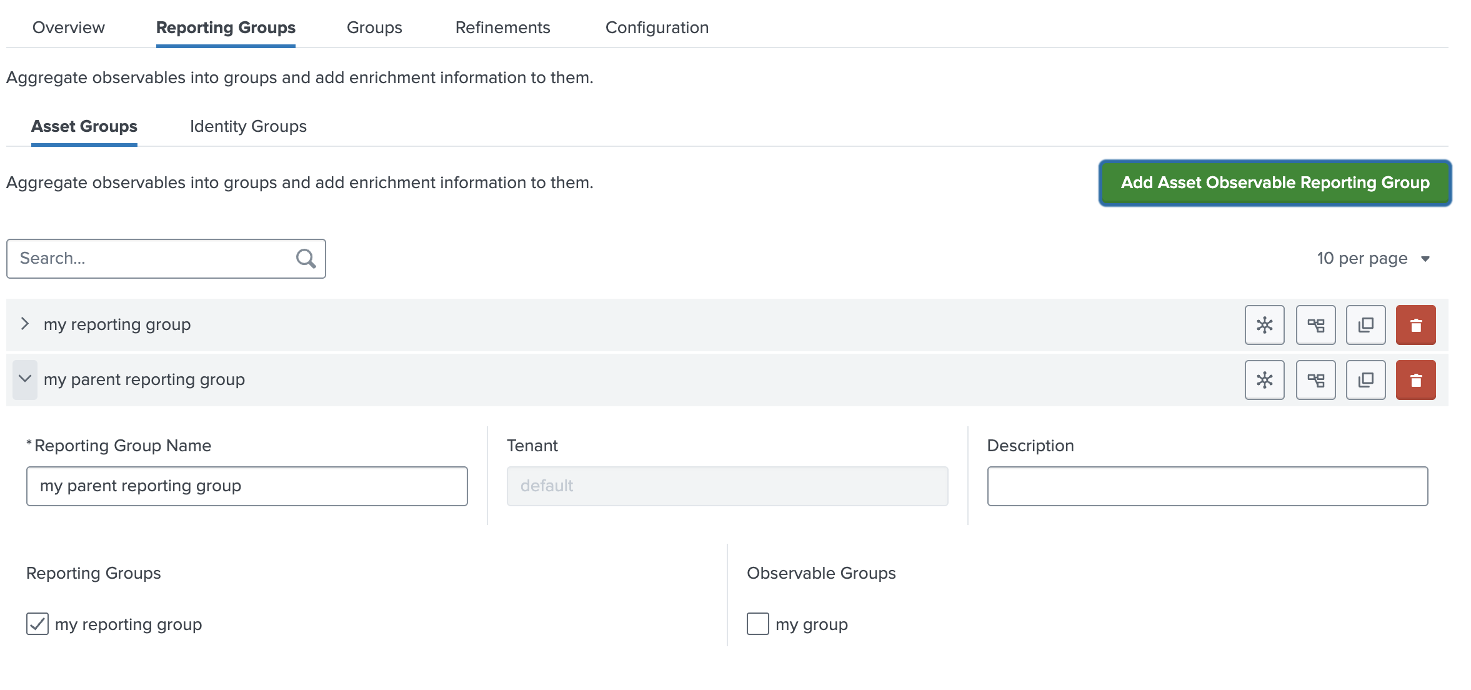Open the Refinements tab
This screenshot has width=1471, height=690.
click(x=502, y=27)
